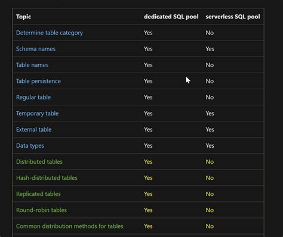Open the Table persistence link
Image resolution: width=283 pixels, height=237 pixels.
pyautogui.click(x=38, y=81)
